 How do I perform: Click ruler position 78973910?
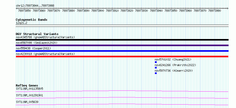pyautogui.click(x=112, y=11)
